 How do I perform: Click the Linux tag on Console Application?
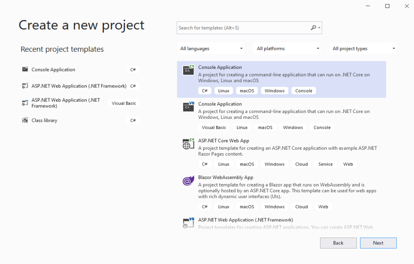(x=223, y=91)
